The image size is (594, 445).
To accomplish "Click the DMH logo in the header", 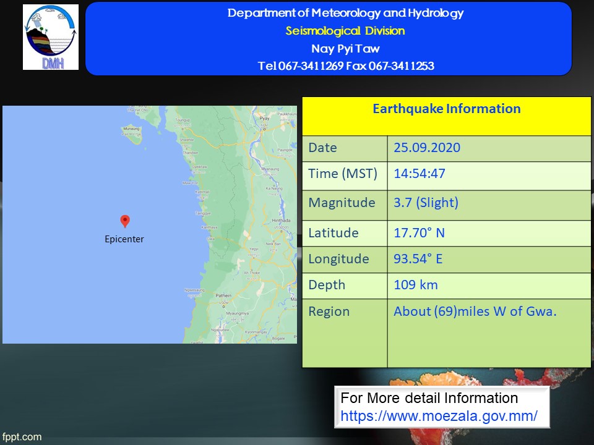I will point(51,37).
